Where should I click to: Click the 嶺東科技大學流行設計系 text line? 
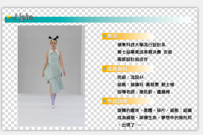point(141,45)
